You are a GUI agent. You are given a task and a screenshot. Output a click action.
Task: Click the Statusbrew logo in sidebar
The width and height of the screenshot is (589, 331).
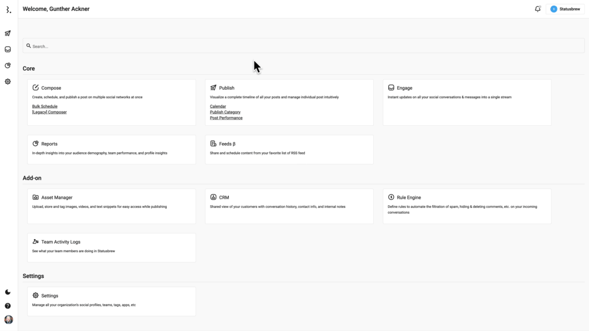point(8,10)
